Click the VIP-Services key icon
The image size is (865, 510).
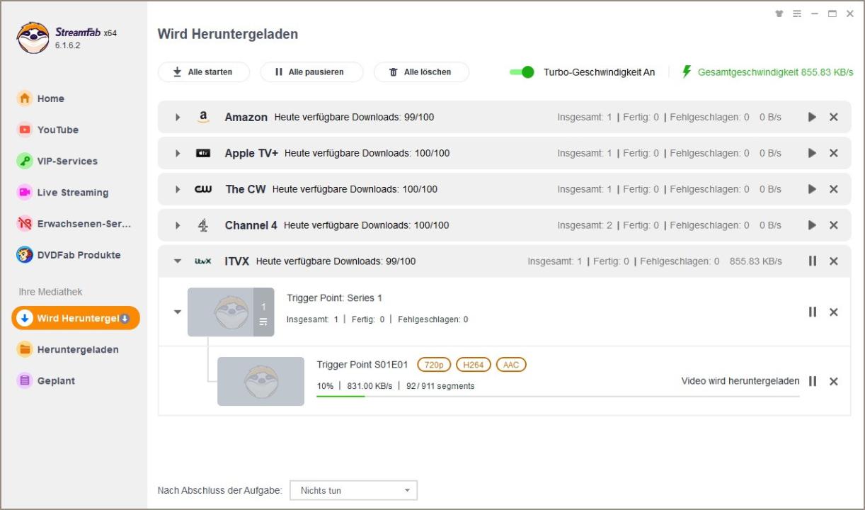[25, 161]
